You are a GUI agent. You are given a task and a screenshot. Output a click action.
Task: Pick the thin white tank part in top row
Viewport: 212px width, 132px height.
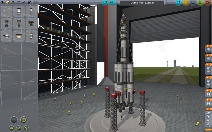pos(31,11)
